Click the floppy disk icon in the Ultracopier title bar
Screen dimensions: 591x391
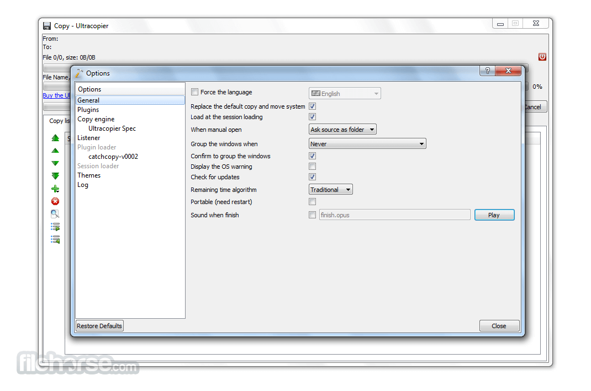(x=47, y=25)
